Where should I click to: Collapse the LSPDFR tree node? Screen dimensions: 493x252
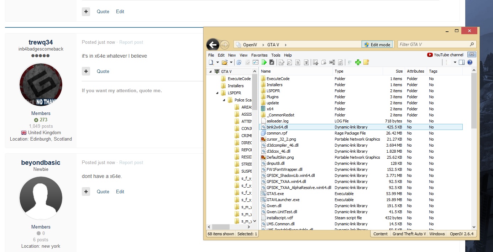coord(217,93)
